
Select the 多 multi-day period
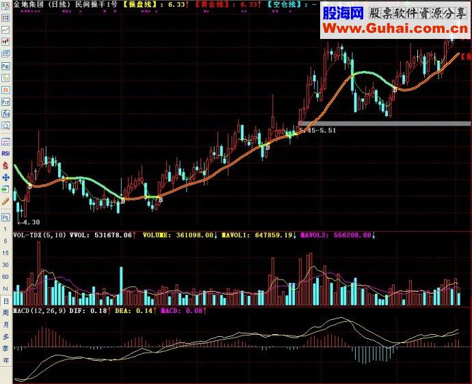[x=5, y=336]
